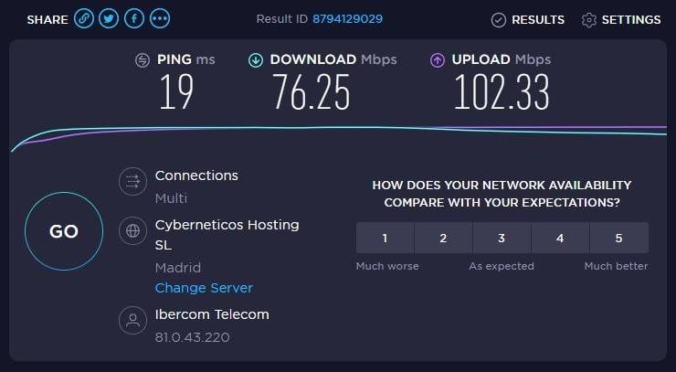Click the upload arrow icon

[438, 60]
